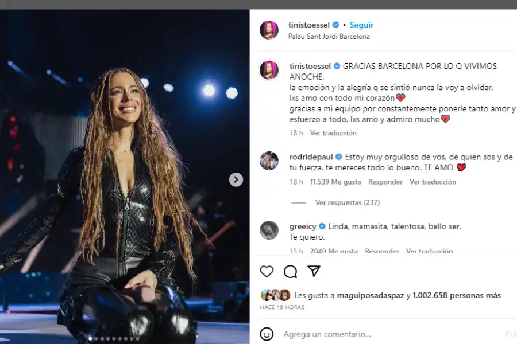Advance the carousel with the right arrow
The height and width of the screenshot is (344, 517).
click(x=236, y=179)
